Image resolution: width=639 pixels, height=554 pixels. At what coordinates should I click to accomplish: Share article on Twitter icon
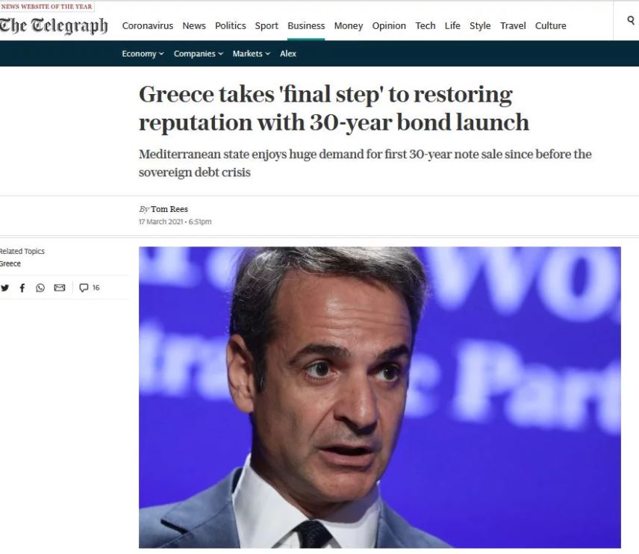click(x=4, y=288)
